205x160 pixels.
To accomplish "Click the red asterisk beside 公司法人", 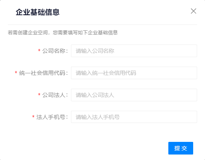I will (x=39, y=95).
